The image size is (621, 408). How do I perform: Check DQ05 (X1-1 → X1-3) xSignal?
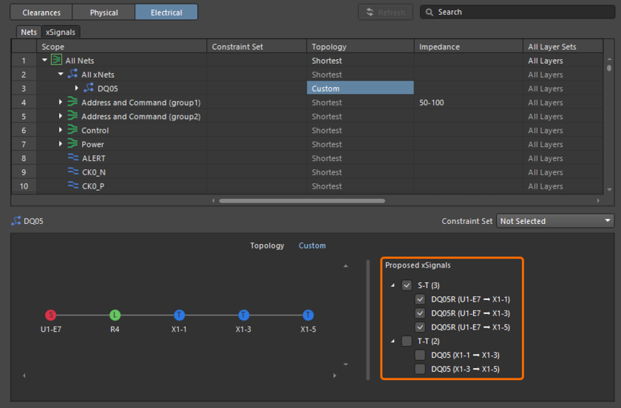coord(420,355)
